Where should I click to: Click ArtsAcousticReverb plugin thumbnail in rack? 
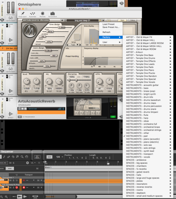tap(87, 107)
